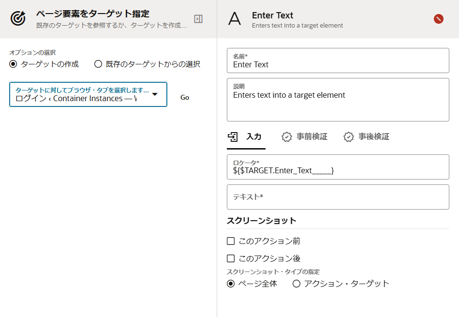
Task: Click the target bullseye icon in header
Action: [x=18, y=18]
